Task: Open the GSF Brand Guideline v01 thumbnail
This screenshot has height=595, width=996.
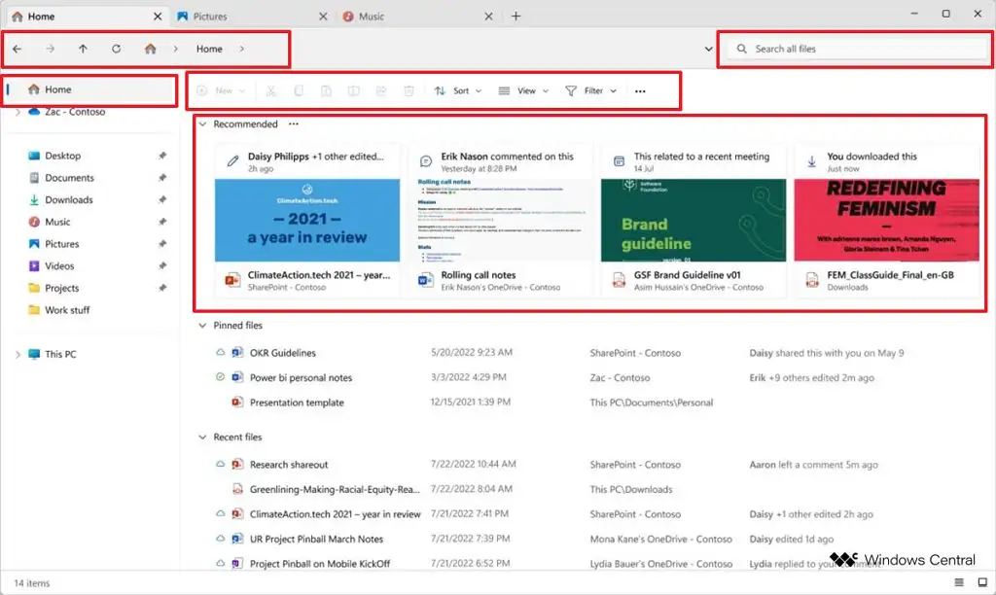Action: pyautogui.click(x=693, y=219)
